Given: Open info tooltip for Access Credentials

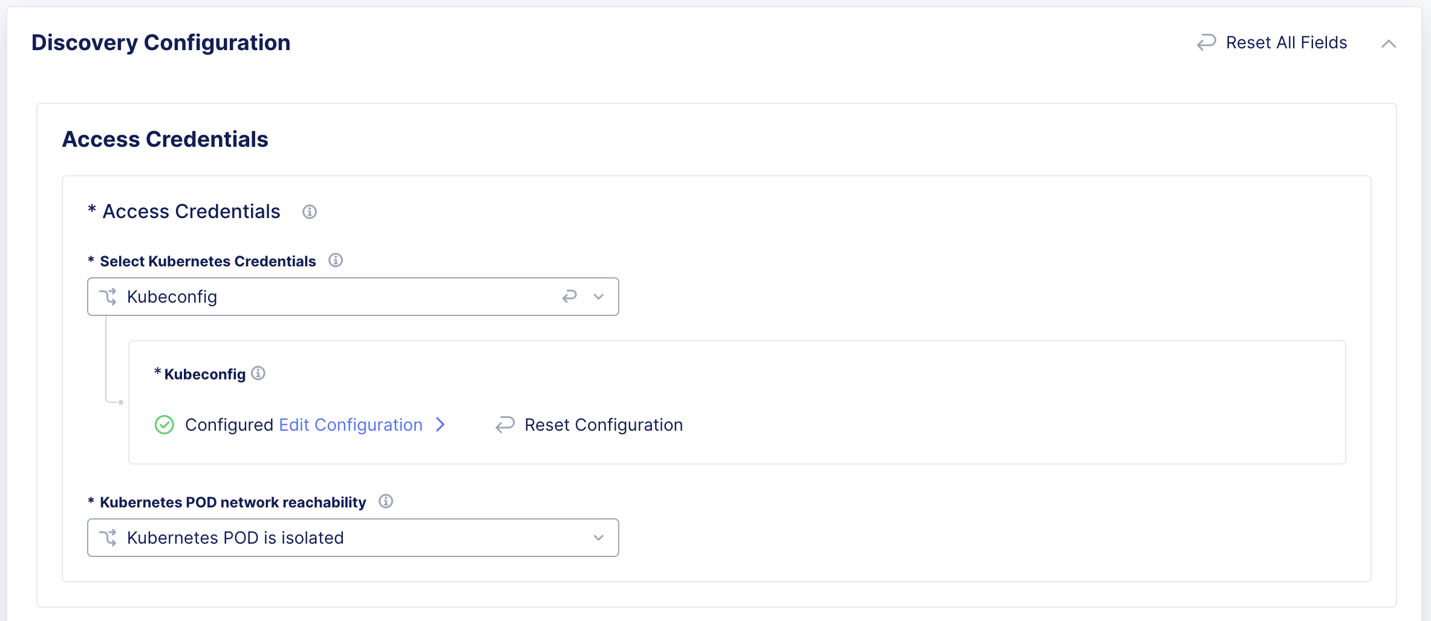Looking at the screenshot, I should pyautogui.click(x=310, y=211).
